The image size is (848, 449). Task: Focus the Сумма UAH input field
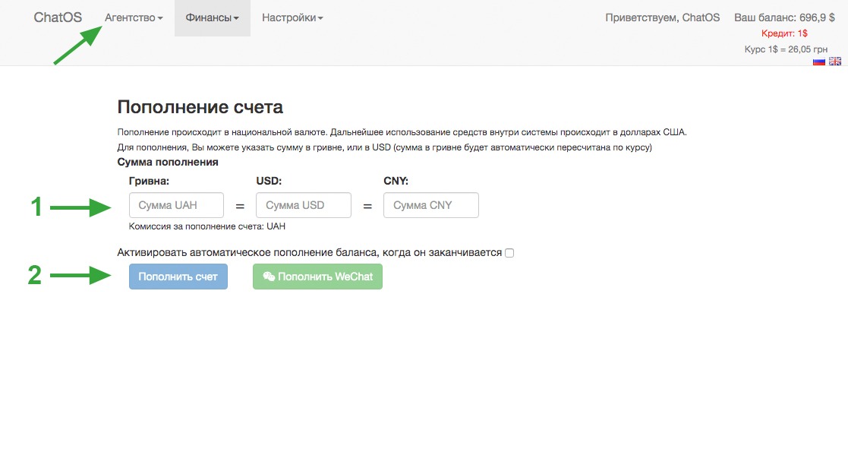tap(176, 205)
